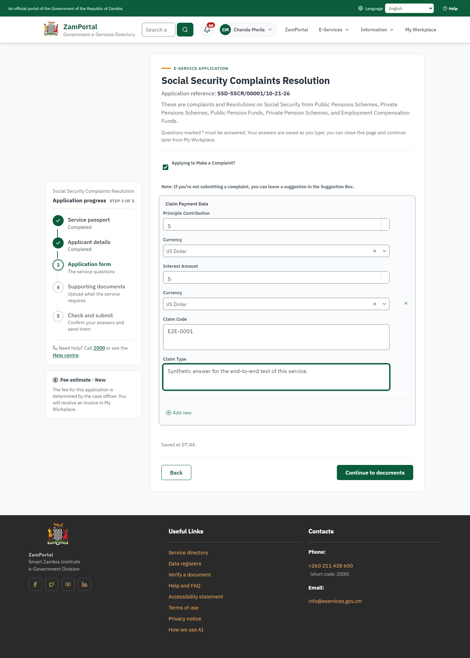
Task: Click the Service passport step title
Action: click(x=89, y=220)
